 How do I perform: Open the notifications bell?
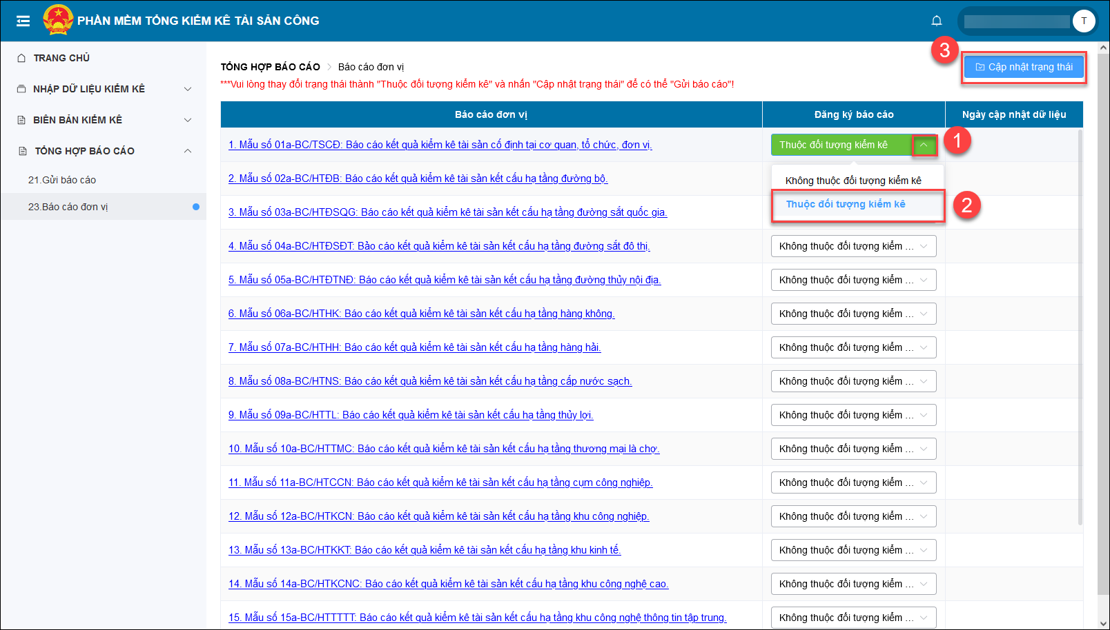(x=937, y=21)
